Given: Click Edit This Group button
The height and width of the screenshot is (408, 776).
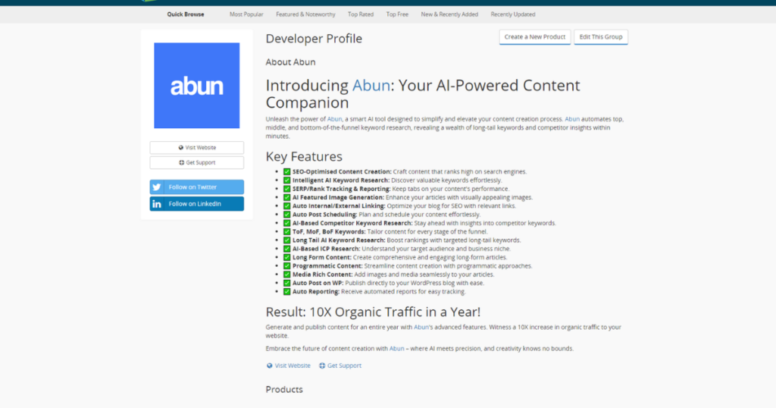Looking at the screenshot, I should 601,37.
